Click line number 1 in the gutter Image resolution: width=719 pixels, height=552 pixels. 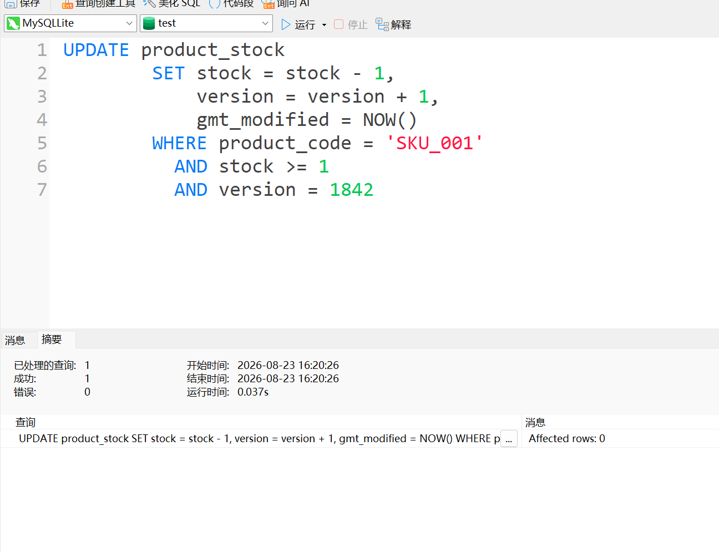point(42,50)
